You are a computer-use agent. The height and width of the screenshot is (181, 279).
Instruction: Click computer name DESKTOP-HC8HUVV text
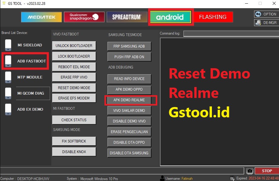point(33,179)
